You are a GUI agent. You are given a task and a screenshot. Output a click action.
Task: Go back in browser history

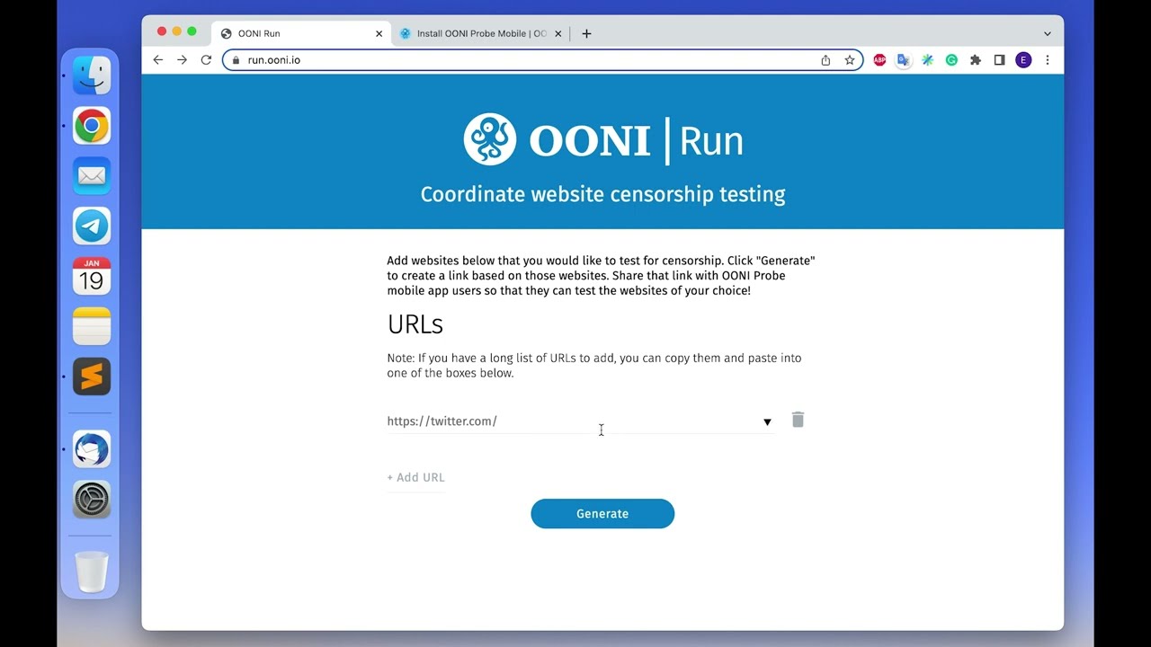click(x=158, y=60)
